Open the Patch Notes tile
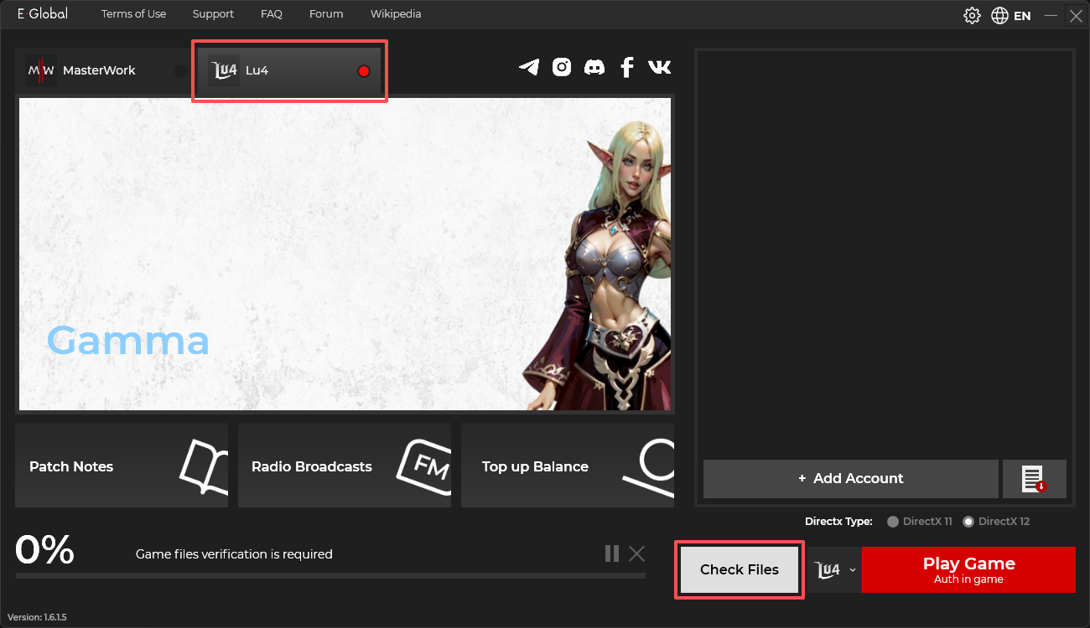 [x=122, y=466]
